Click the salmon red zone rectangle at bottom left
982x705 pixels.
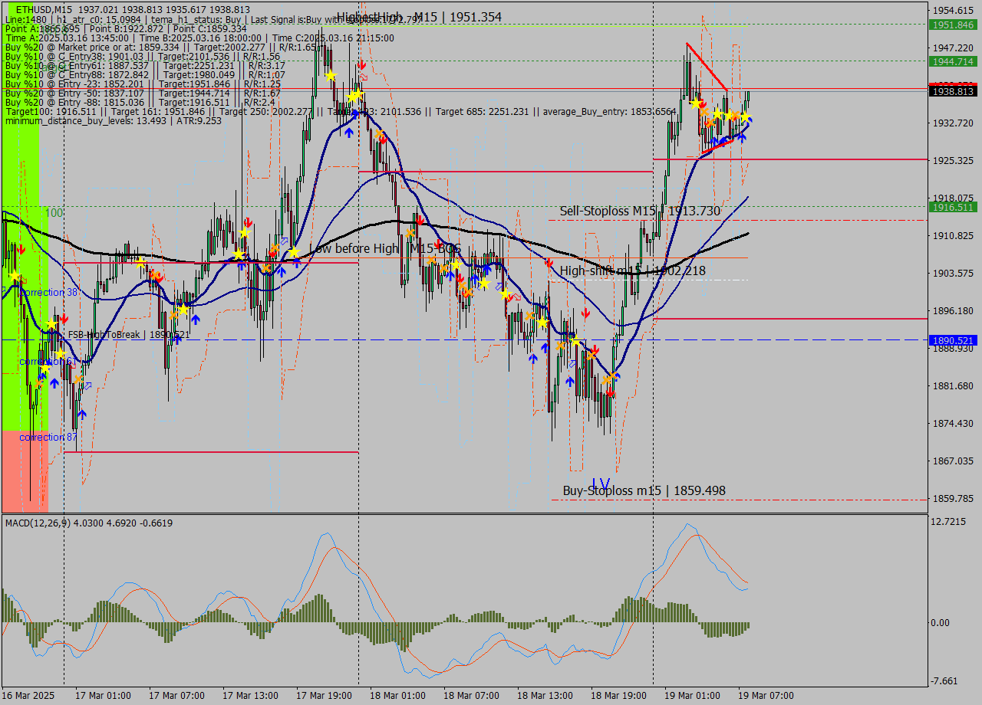click(x=25, y=471)
